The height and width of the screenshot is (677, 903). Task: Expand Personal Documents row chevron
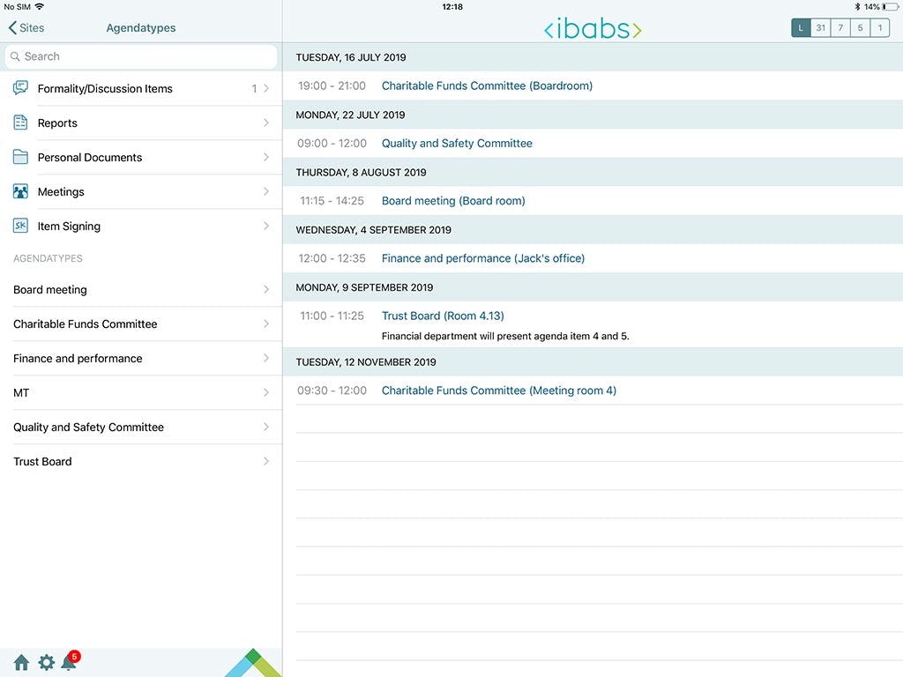tap(266, 157)
